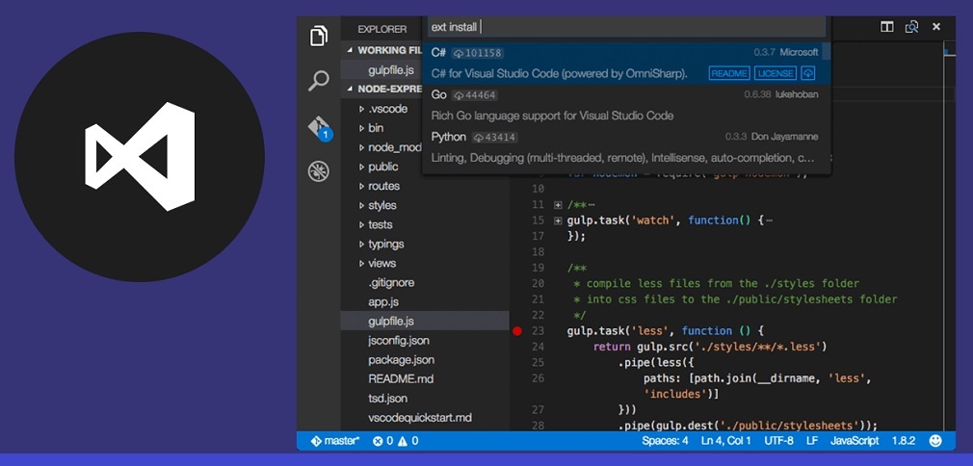Screen dimensions: 973x466
Task: Click the open changes icon in the editor title bar
Action: coord(911,27)
